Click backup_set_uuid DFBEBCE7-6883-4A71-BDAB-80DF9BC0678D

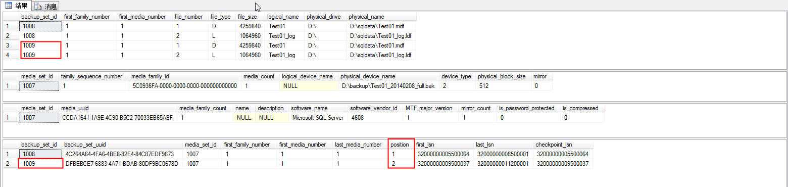click(x=123, y=164)
